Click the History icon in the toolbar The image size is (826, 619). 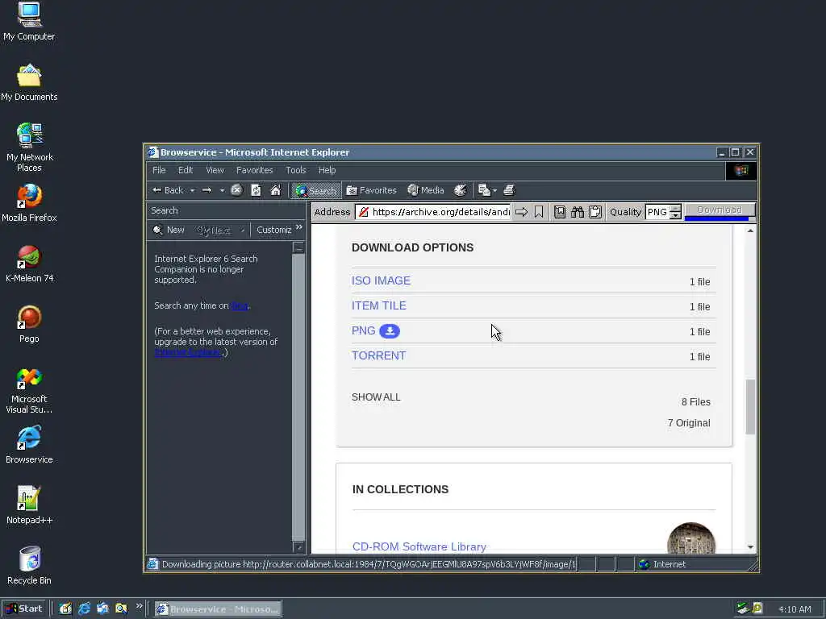point(460,190)
